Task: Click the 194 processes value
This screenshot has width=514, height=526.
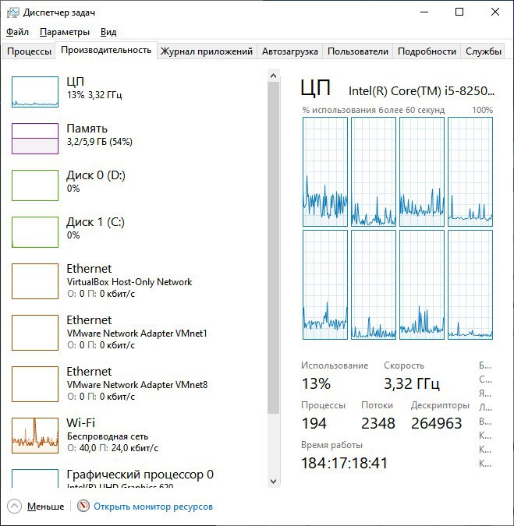Action: click(x=314, y=423)
